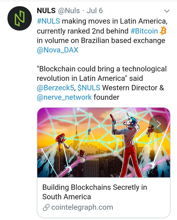This screenshot has height=220, width=177.
Task: Click the tweet quote text about Latin America
Action: [x=102, y=74]
